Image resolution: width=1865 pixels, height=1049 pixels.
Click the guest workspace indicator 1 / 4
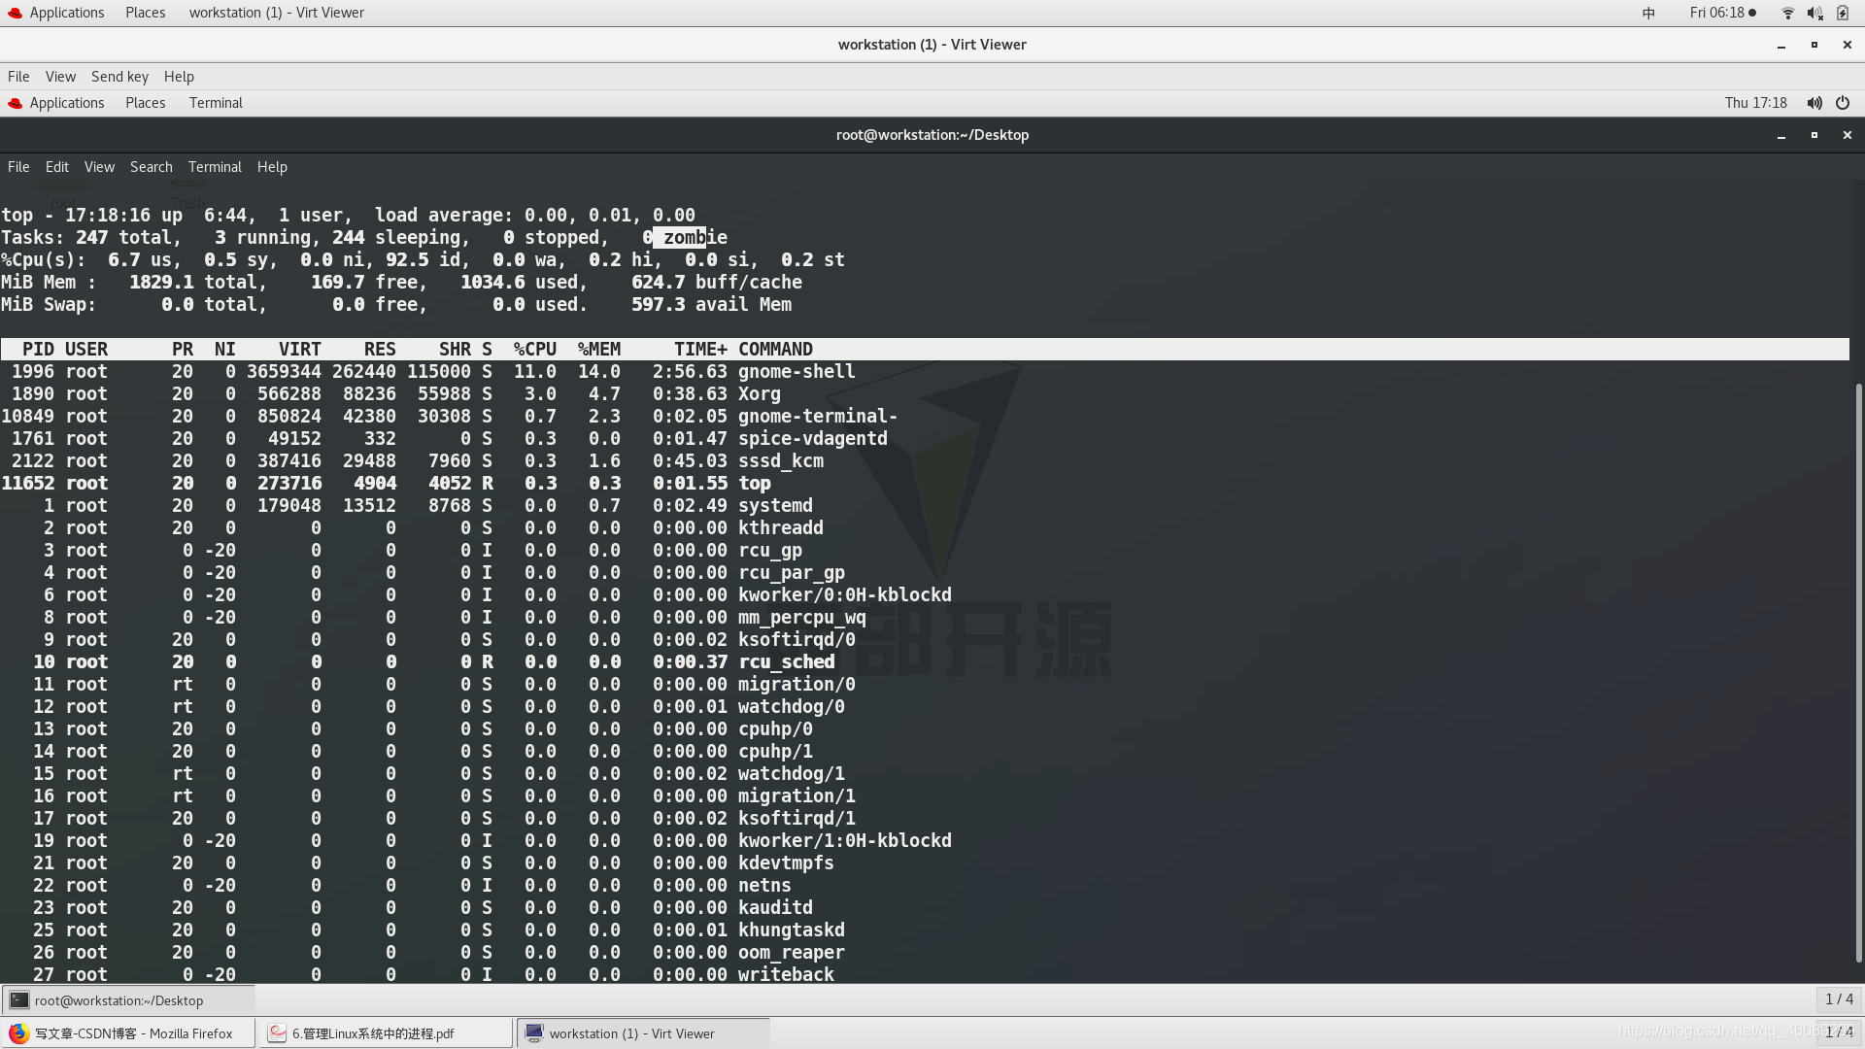pyautogui.click(x=1839, y=999)
